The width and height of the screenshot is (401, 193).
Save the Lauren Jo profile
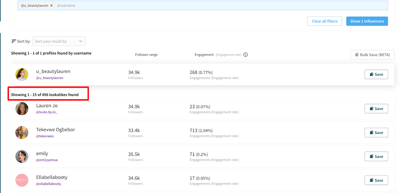click(x=376, y=108)
